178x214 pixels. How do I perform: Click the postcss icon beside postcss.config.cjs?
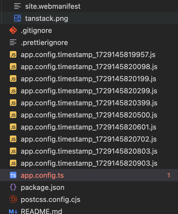point(13,199)
